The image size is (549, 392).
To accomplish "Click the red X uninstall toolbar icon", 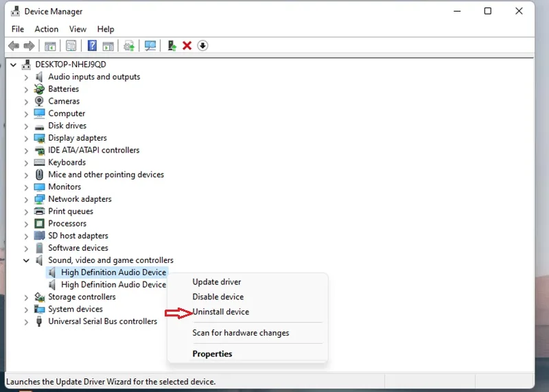I will pyautogui.click(x=187, y=45).
